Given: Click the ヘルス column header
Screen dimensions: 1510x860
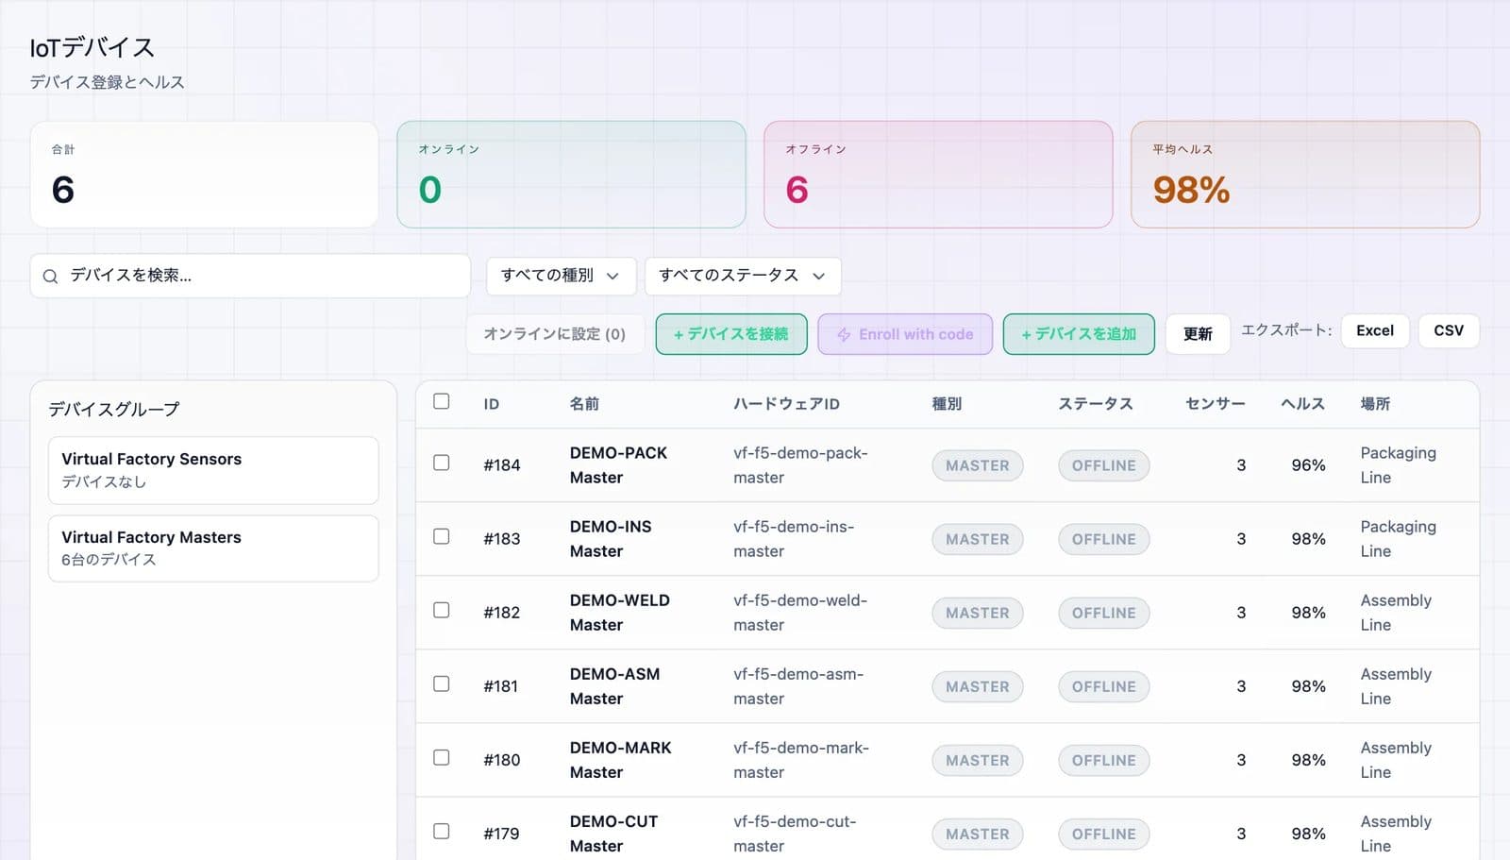Looking at the screenshot, I should [x=1302, y=404].
